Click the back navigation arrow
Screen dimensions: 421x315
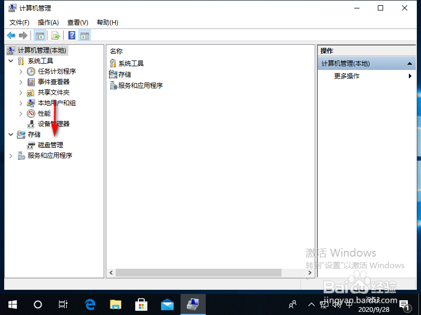coord(11,35)
